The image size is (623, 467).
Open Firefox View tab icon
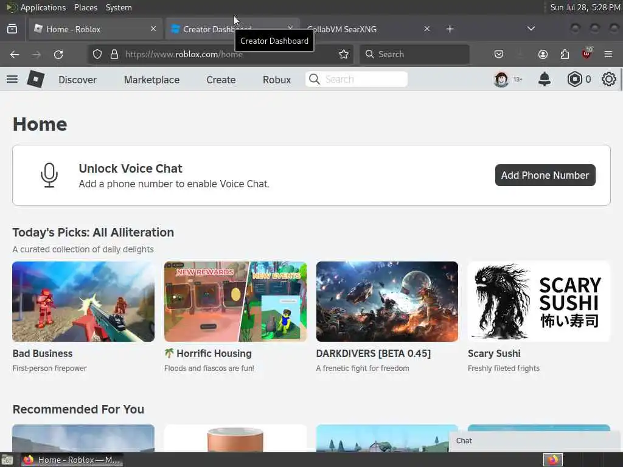click(12, 29)
